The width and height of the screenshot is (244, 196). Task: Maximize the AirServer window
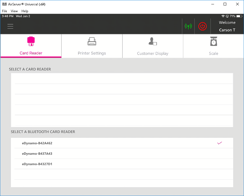coord(225,4)
